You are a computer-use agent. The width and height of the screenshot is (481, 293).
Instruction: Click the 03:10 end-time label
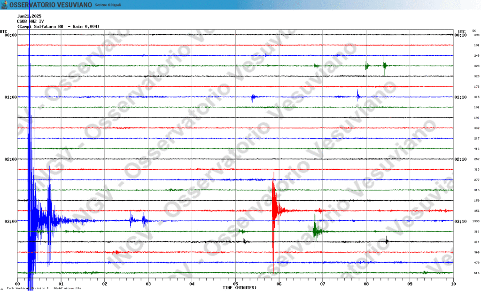[x=460, y=221]
